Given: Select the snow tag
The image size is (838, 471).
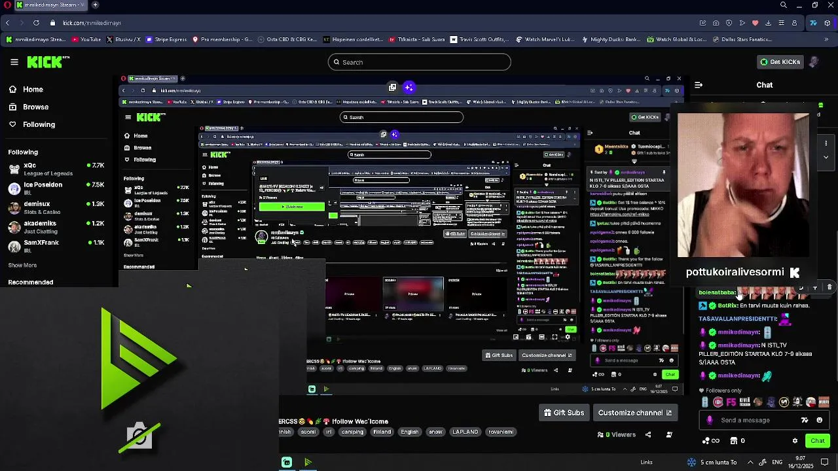Looking at the screenshot, I should tap(435, 432).
